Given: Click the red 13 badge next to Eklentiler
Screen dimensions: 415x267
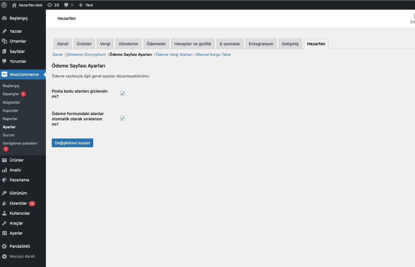Looking at the screenshot, I should click(32, 204).
